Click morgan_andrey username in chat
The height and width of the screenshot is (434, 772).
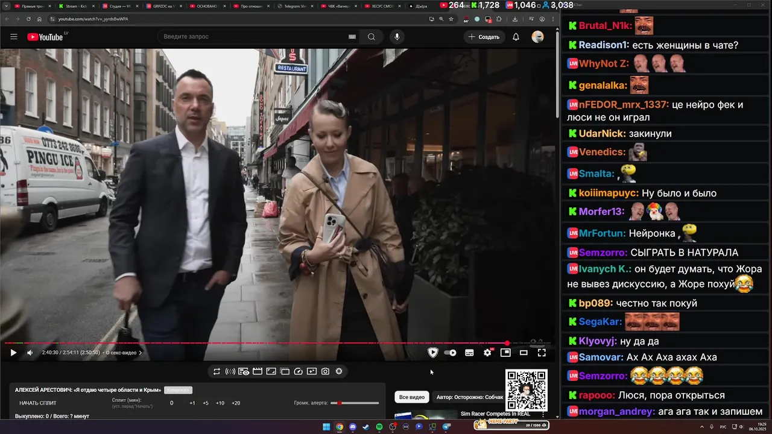tap(617, 412)
